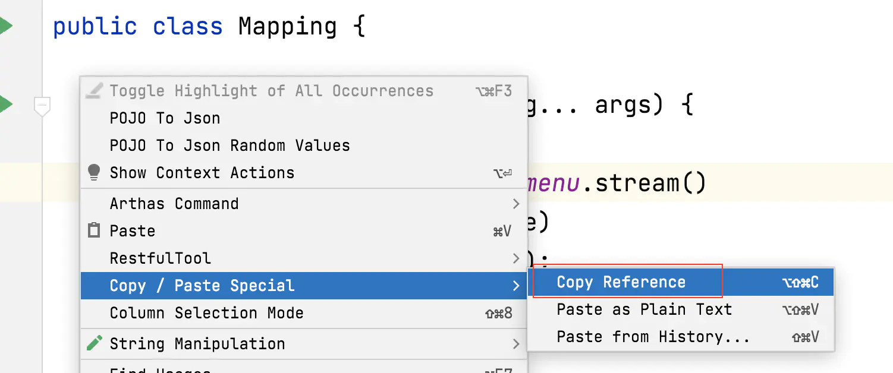Click the clipboard icon next to Paste

tap(94, 230)
